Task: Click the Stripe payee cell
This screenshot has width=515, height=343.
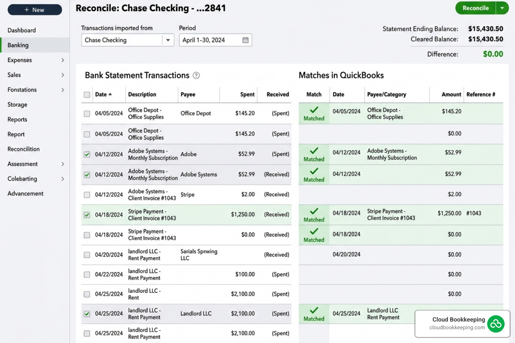Action: point(187,195)
